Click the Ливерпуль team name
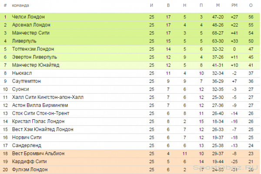The width and height of the screenshot is (261, 174). coord(24,41)
